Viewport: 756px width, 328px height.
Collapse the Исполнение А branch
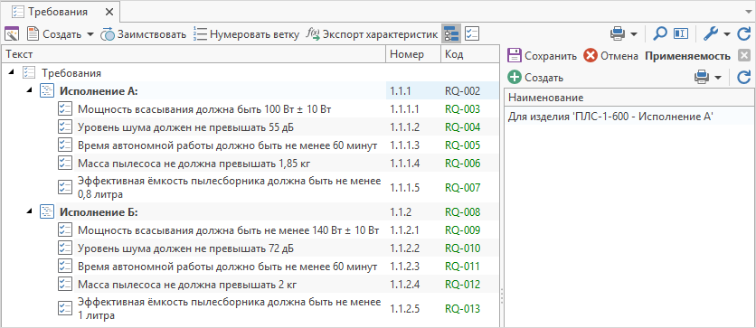click(30, 90)
